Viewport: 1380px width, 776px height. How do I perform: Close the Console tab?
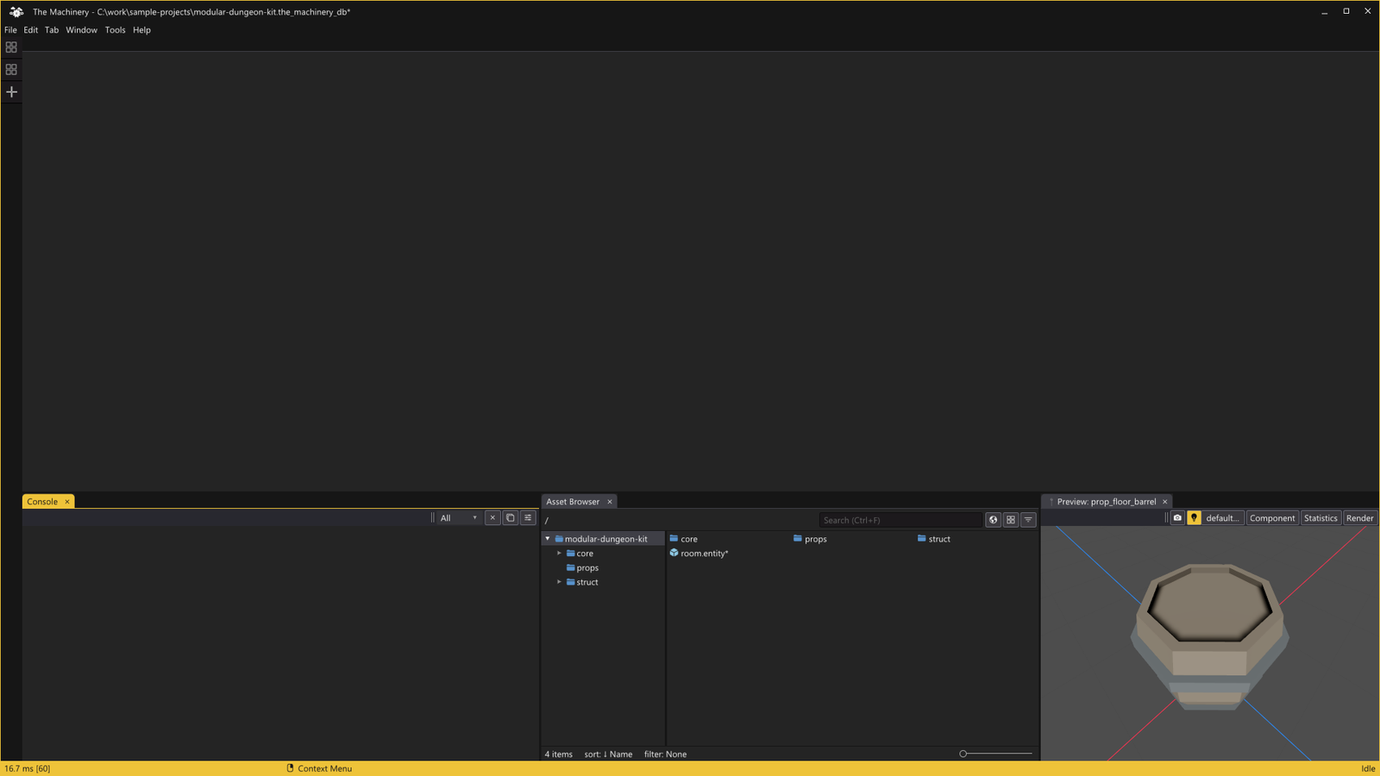click(67, 501)
